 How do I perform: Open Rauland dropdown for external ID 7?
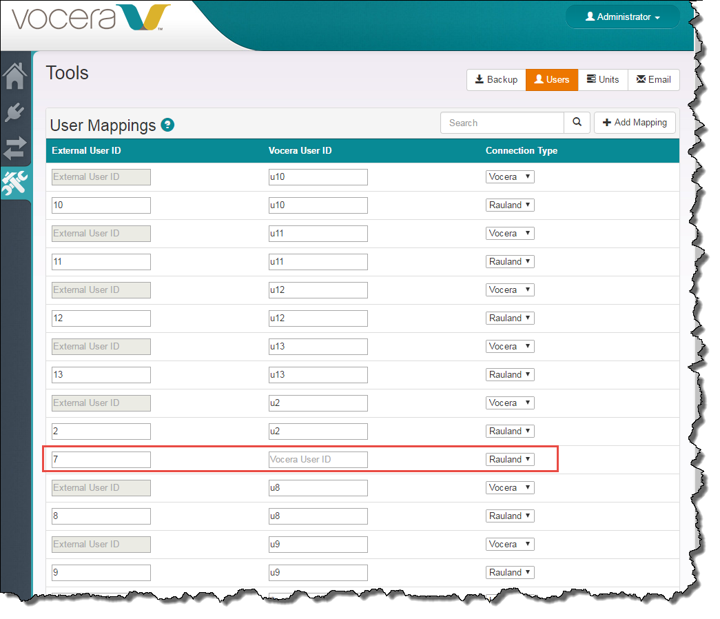(510, 460)
